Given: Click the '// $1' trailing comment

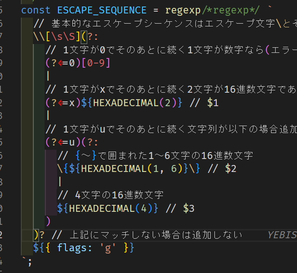Looking at the screenshot, I should click(x=204, y=103).
